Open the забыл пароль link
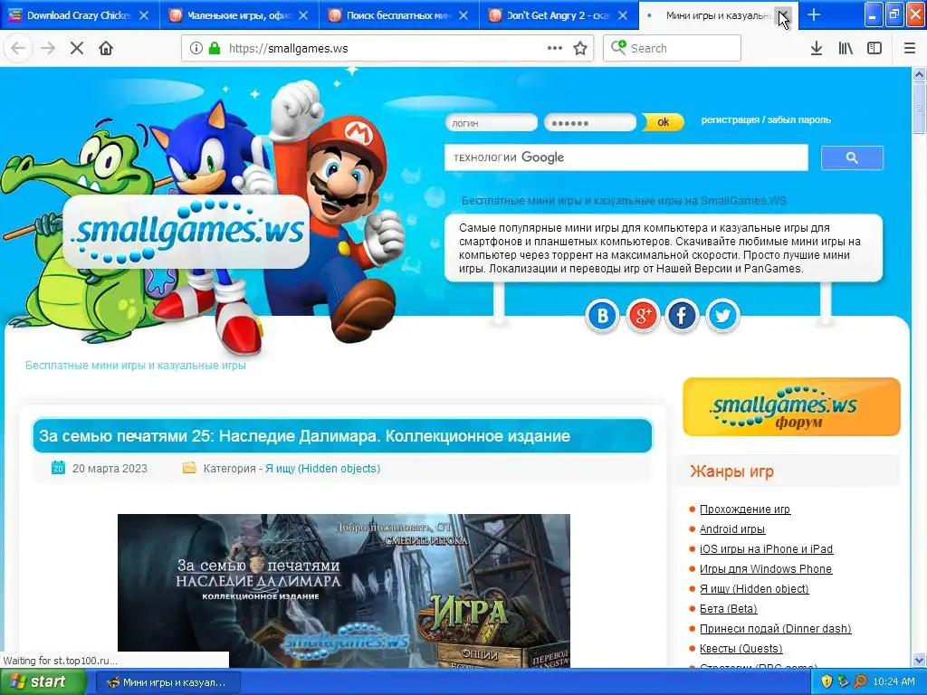 coord(798,119)
